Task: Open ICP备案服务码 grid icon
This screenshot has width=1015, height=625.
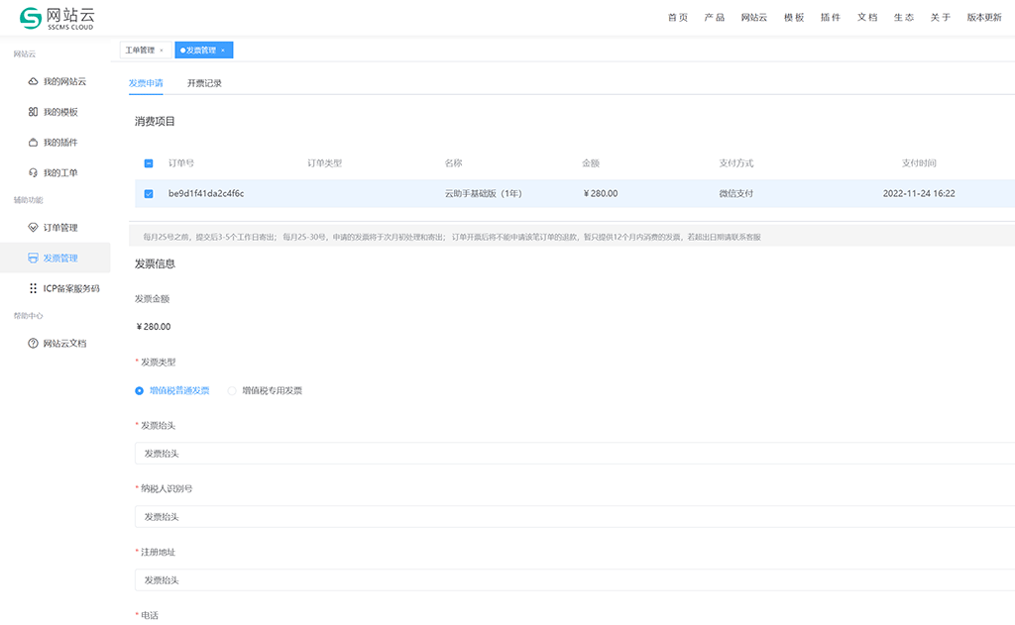Action: click(33, 288)
